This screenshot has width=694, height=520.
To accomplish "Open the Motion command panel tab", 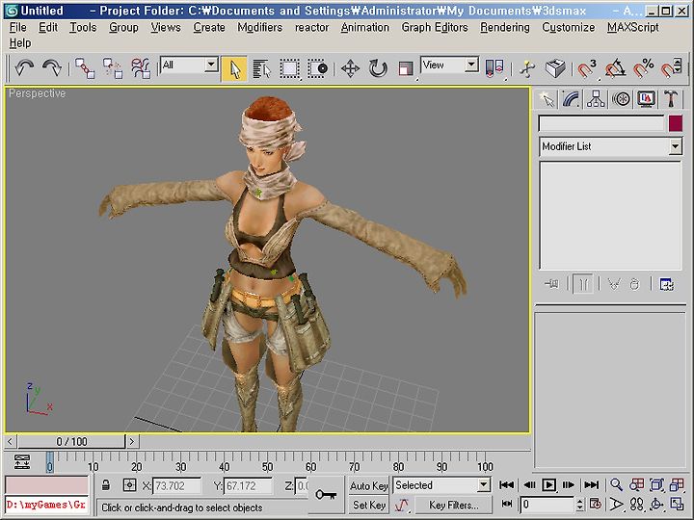I will pos(621,99).
